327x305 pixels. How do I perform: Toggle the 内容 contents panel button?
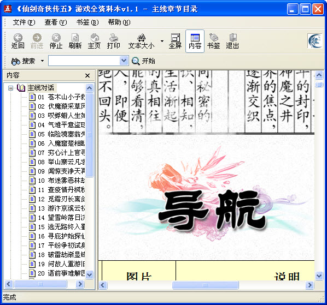pos(195,41)
